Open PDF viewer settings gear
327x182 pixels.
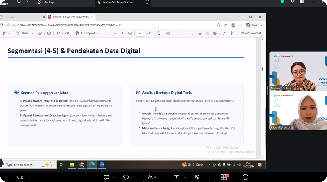coord(232,33)
